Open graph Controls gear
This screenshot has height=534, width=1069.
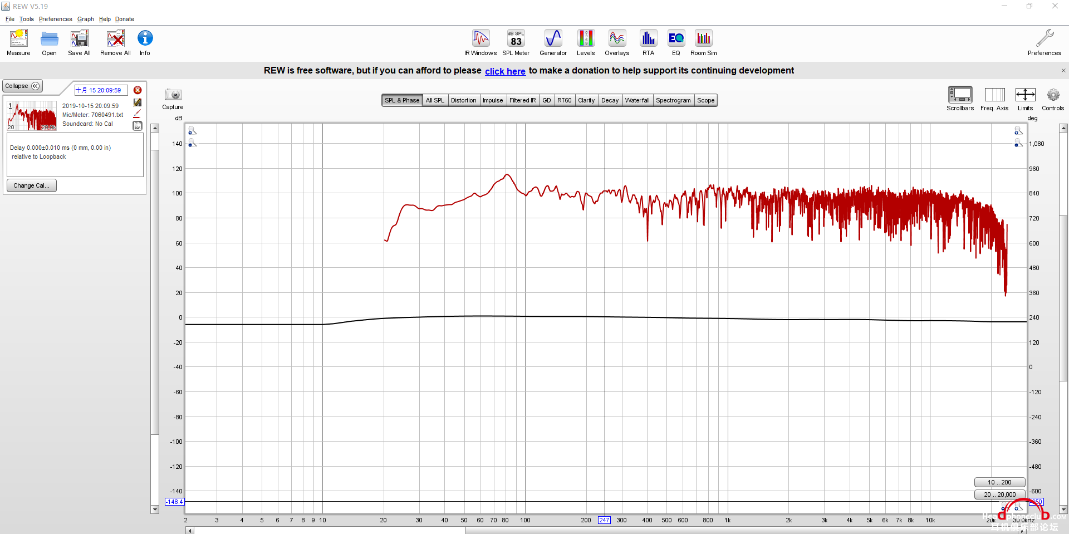1053,95
